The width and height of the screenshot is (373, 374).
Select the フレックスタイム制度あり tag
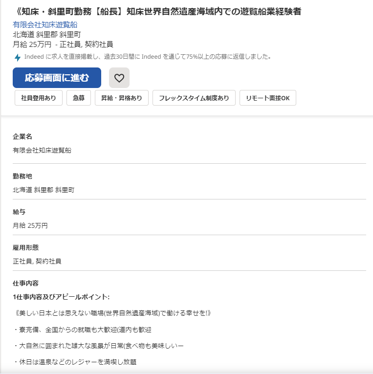pyautogui.click(x=194, y=98)
